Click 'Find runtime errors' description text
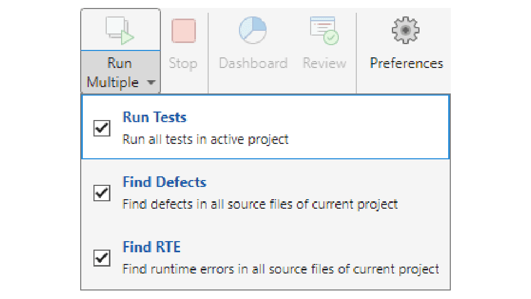The height and width of the screenshot is (299, 531). pos(280,269)
